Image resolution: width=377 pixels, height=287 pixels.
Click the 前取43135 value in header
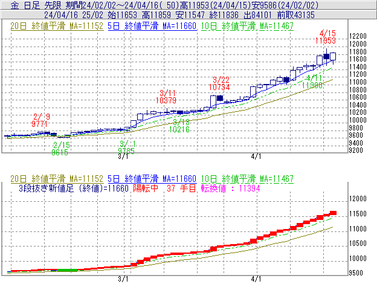click(x=296, y=15)
